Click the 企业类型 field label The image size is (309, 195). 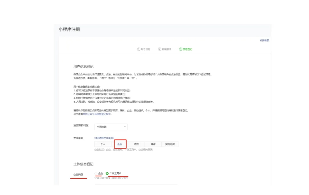[78, 174]
